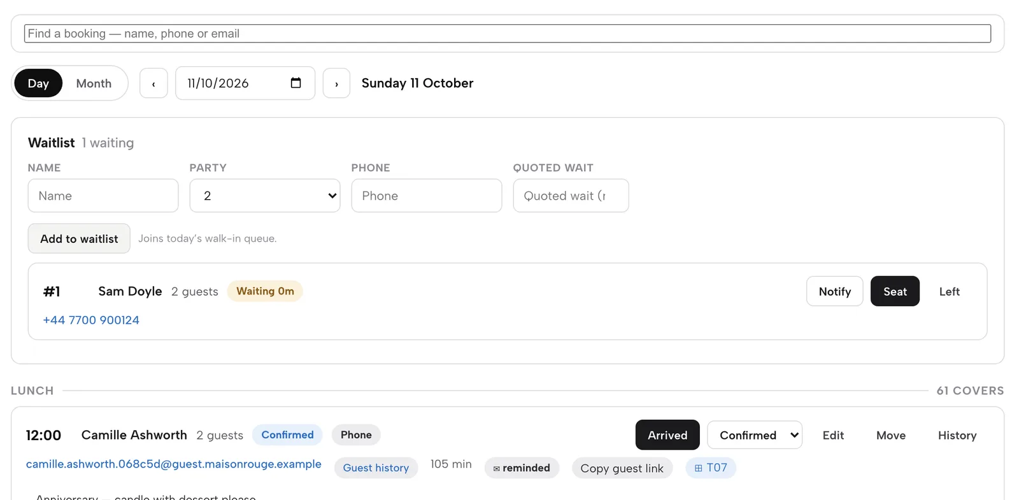Open table T07 chip
Viewport: 1019px width, 500px height.
711,468
